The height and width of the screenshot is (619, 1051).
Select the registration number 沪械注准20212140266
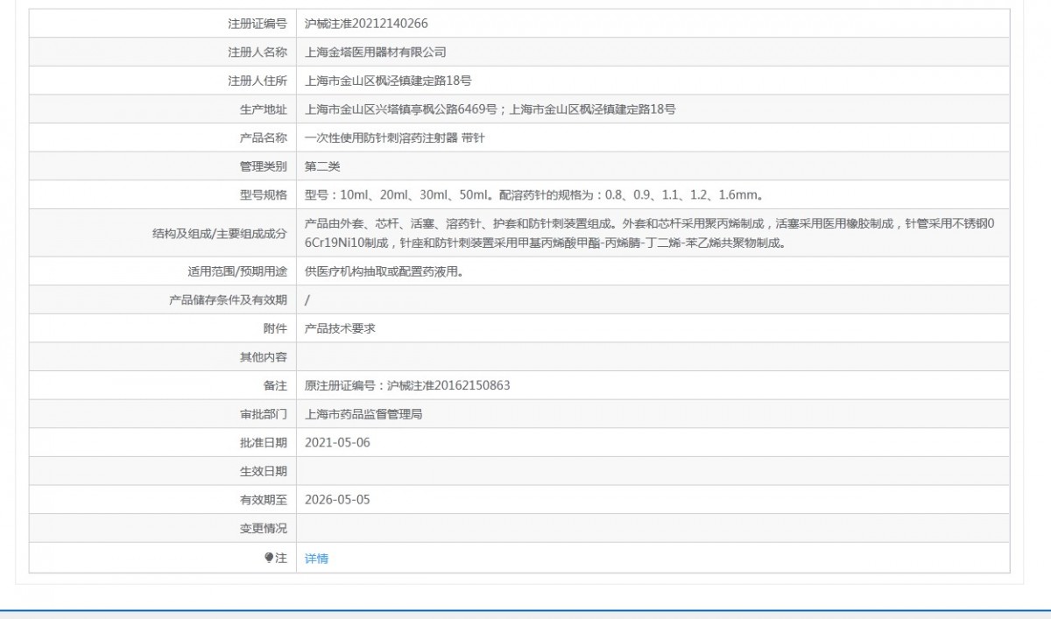pyautogui.click(x=366, y=24)
